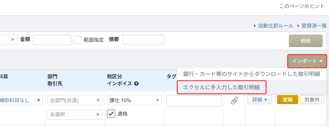329x126 pixels.
Task: Expand the 課仕 10% tax category dropdown
Action: pyautogui.click(x=134, y=100)
